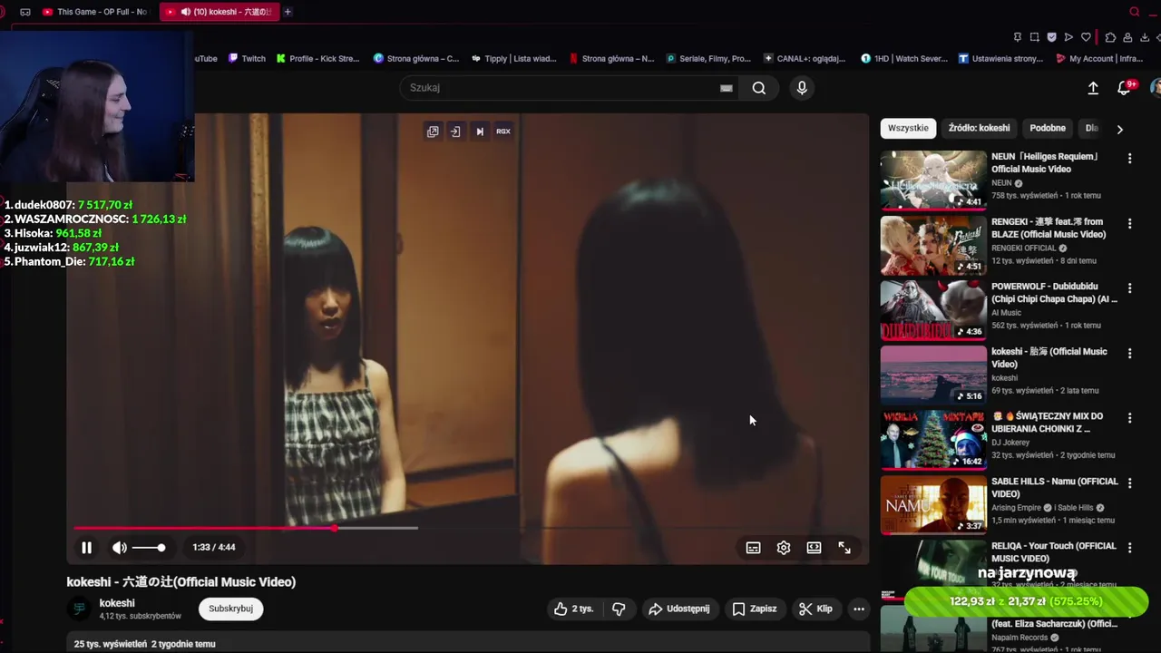The height and width of the screenshot is (653, 1161).
Task: Open the notifications bell
Action: (x=1124, y=88)
